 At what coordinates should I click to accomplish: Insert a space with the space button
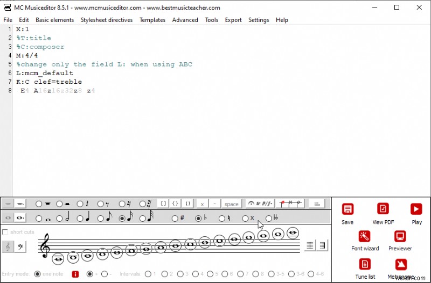coord(232,204)
